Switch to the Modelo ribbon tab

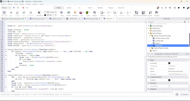coord(100,8)
